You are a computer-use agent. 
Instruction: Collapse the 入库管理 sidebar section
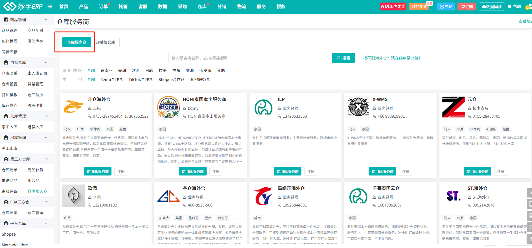46,116
